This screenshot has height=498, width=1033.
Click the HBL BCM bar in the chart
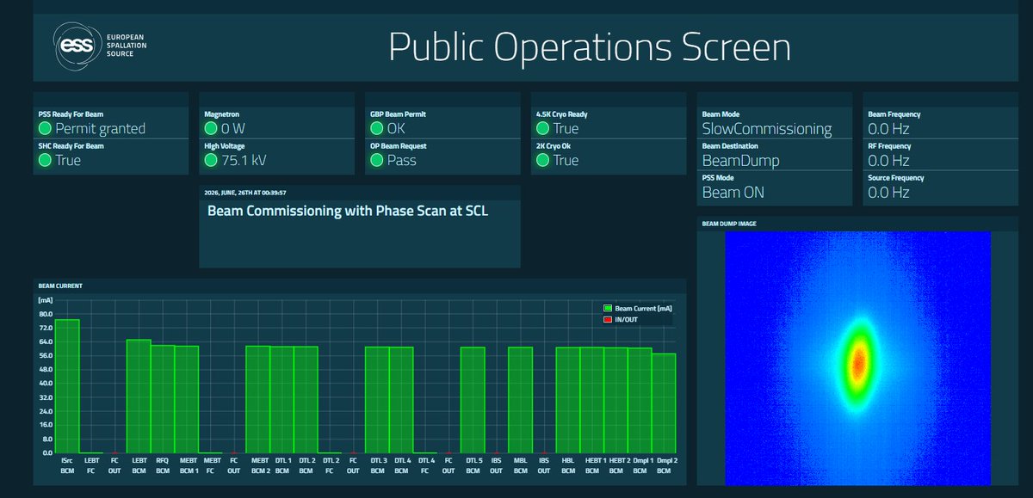[568, 400]
